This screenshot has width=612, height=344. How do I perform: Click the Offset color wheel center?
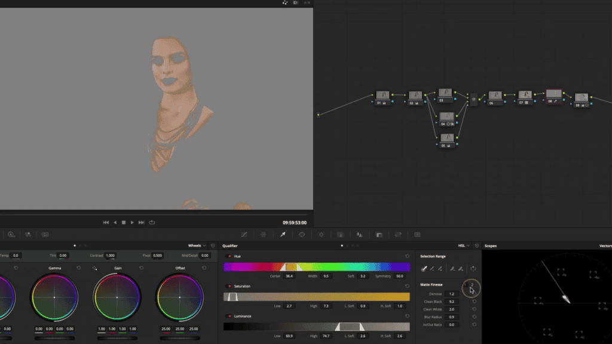pyautogui.click(x=179, y=297)
